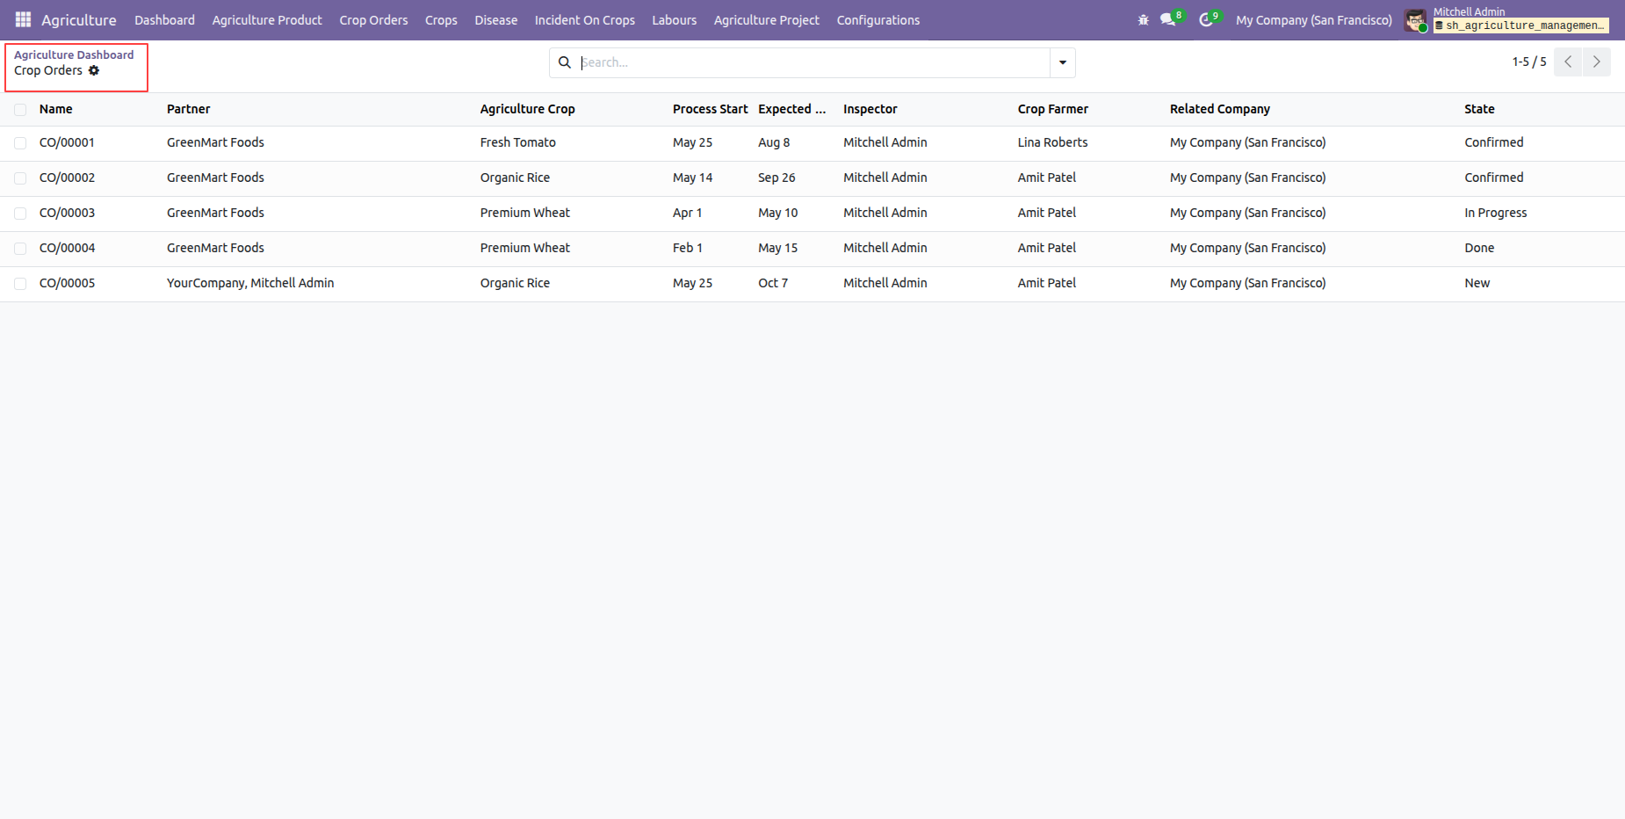Go back to Agriculture Dashboard breadcrumb
This screenshot has width=1625, height=819.
pyautogui.click(x=74, y=54)
